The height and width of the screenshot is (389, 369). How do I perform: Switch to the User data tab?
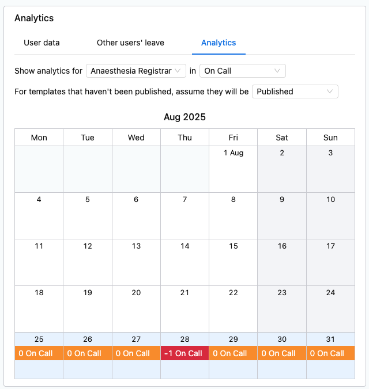(x=42, y=43)
